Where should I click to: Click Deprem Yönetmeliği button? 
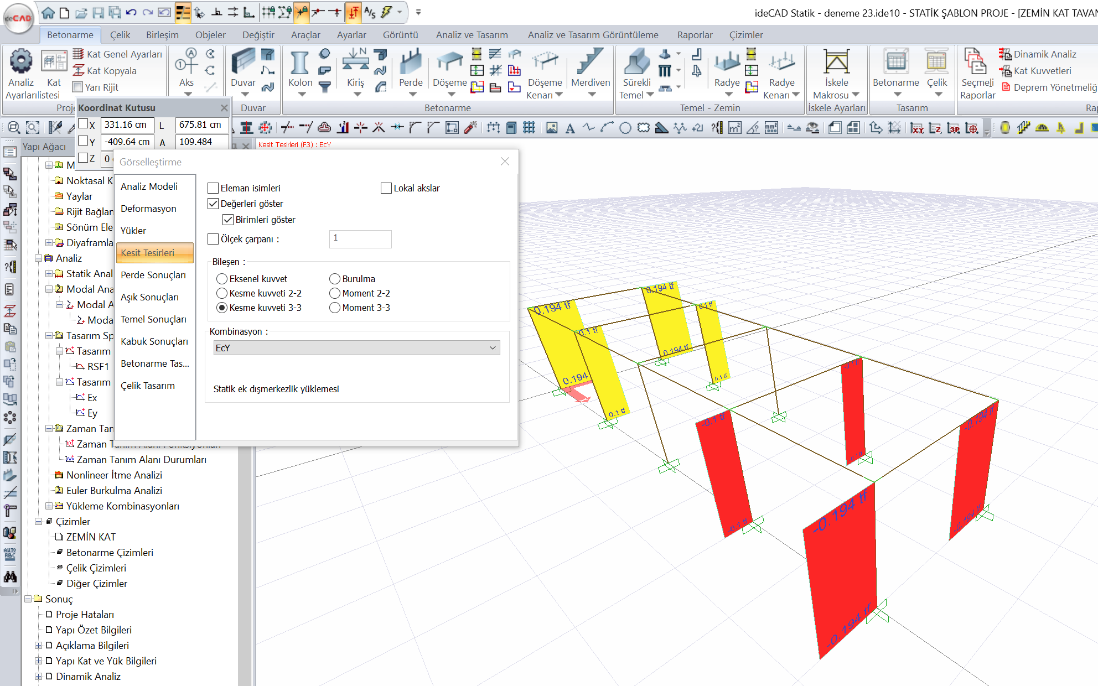pyautogui.click(x=1049, y=87)
